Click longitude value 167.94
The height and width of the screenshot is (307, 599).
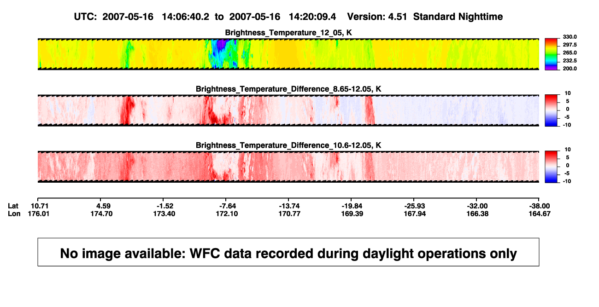(x=415, y=214)
